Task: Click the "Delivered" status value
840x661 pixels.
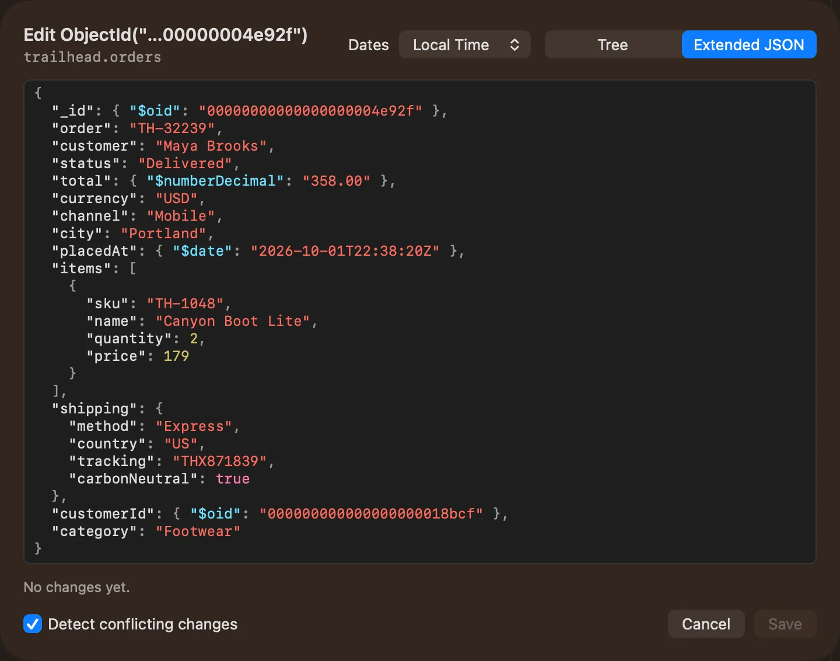Action: click(185, 163)
